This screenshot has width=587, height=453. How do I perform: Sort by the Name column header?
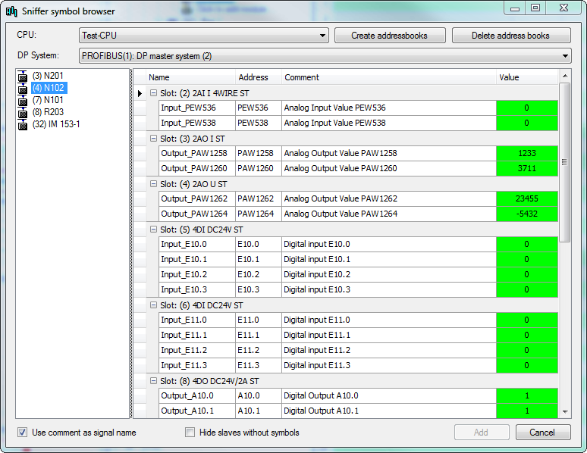[190, 77]
